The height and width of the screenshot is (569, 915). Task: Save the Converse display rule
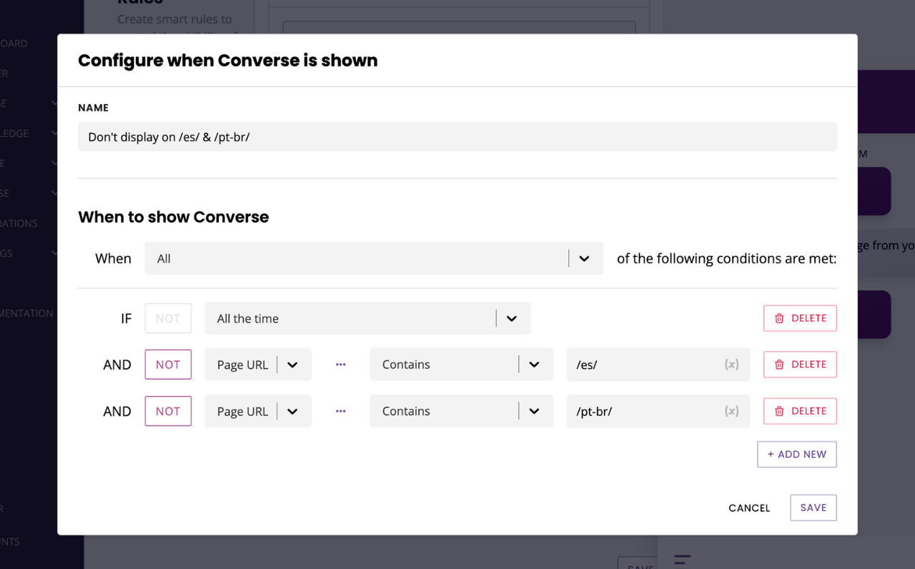tap(813, 508)
